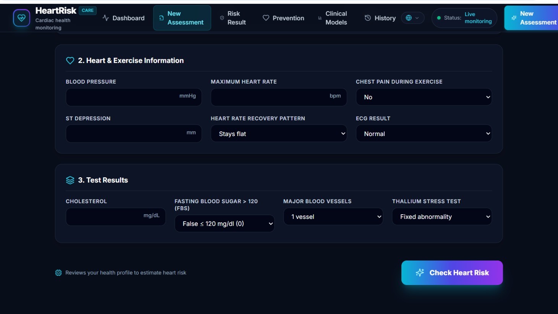Expand the Major Blood Vessels dropdown
558x314 pixels.
333,217
